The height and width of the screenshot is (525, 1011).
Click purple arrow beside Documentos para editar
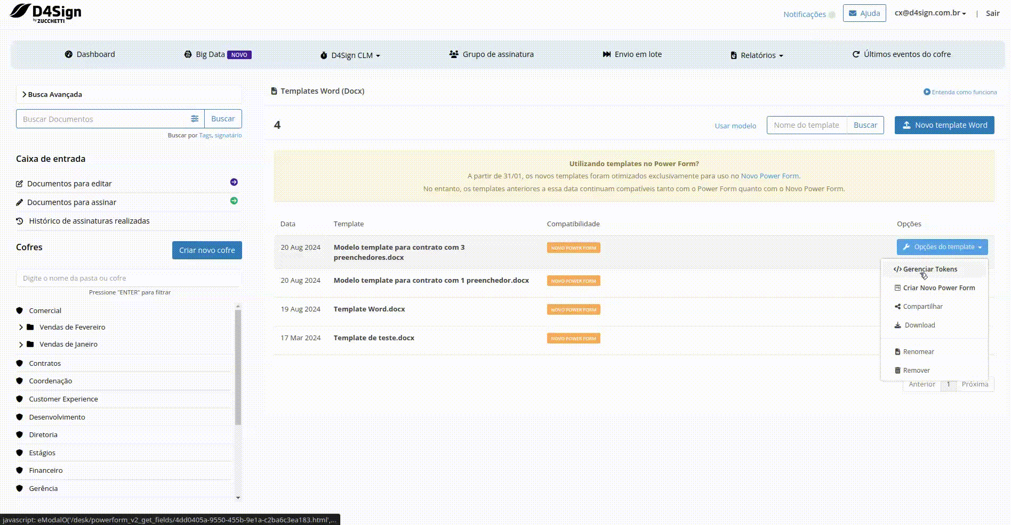(234, 182)
